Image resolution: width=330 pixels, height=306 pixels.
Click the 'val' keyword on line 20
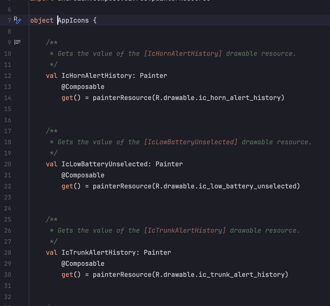[x=52, y=164]
